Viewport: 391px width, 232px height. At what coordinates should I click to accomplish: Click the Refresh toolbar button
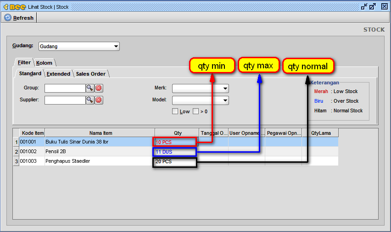19,18
